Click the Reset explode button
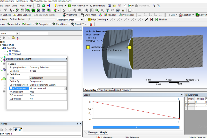This screenshot has width=207, height=138. pos(4,19)
